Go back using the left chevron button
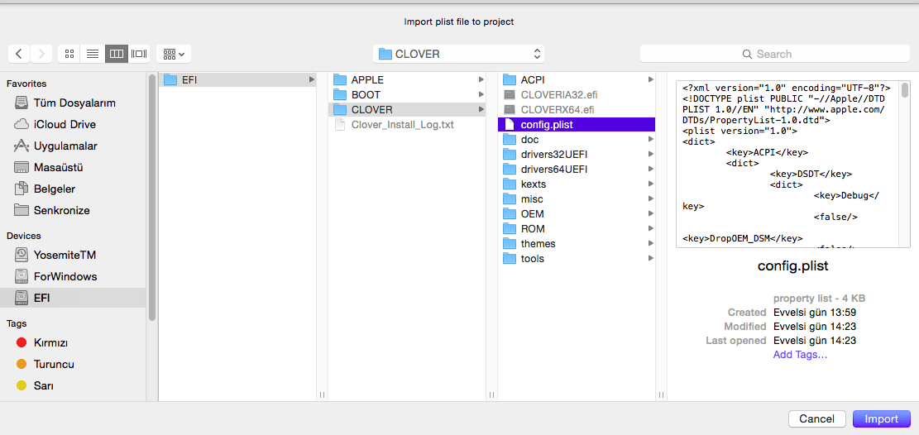 [x=19, y=54]
